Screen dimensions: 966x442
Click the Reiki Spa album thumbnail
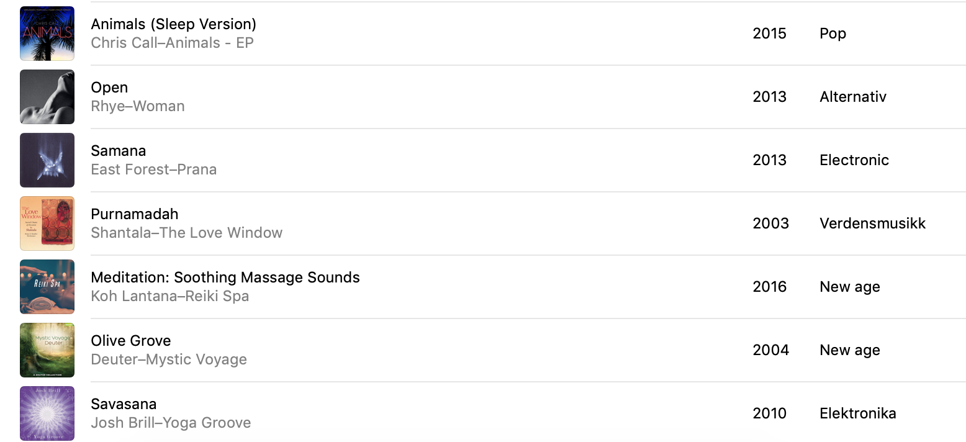(47, 287)
